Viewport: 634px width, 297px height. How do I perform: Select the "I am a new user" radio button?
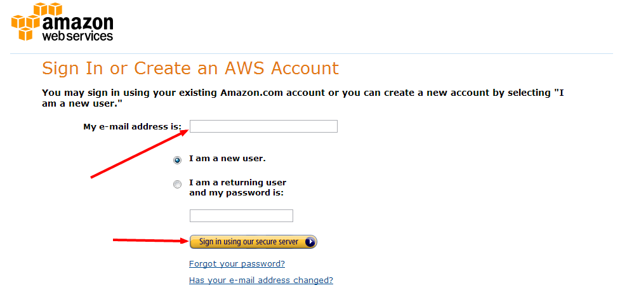pos(177,161)
